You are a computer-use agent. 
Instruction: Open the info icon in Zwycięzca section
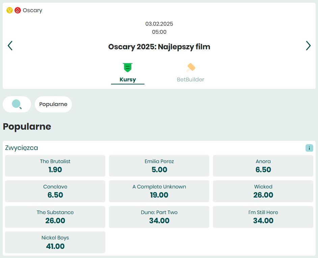[309, 148]
